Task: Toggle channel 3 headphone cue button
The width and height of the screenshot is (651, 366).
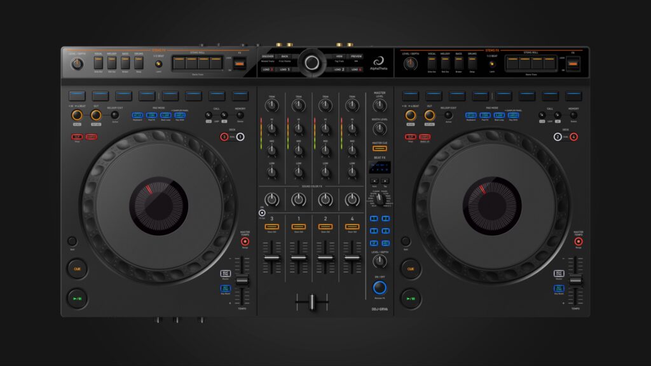Action: tap(271, 226)
